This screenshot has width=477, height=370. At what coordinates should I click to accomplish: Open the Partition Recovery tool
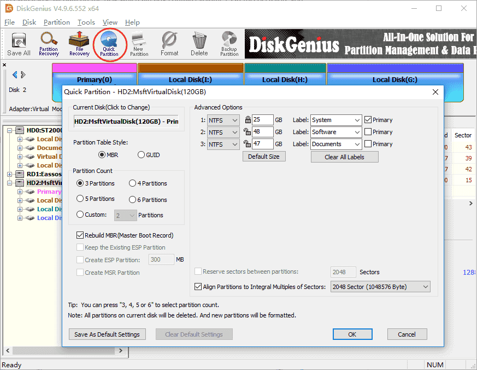pyautogui.click(x=49, y=44)
